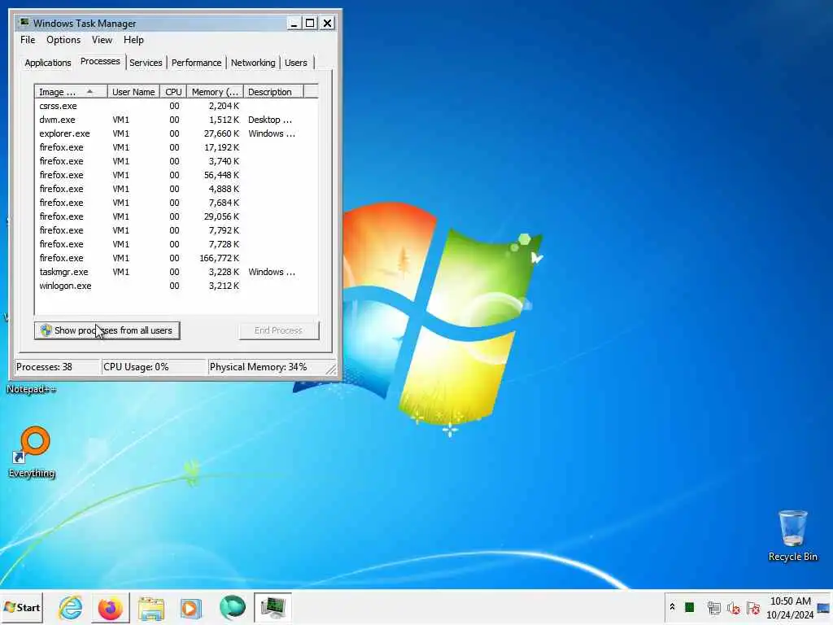This screenshot has width=833, height=625.
Task: Sort by Description column header
Action: (x=273, y=92)
